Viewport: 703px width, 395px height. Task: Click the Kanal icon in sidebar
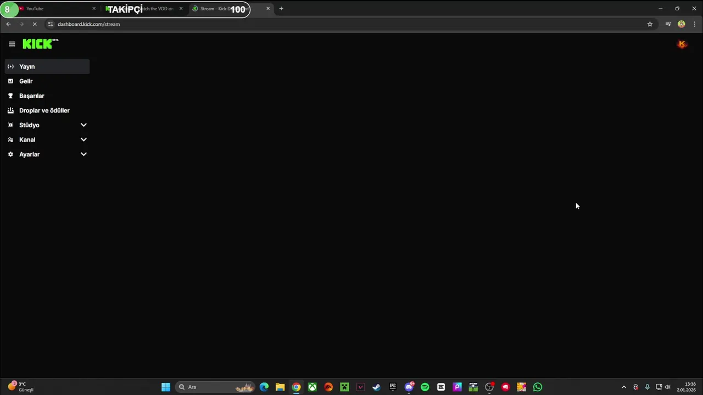(x=10, y=139)
